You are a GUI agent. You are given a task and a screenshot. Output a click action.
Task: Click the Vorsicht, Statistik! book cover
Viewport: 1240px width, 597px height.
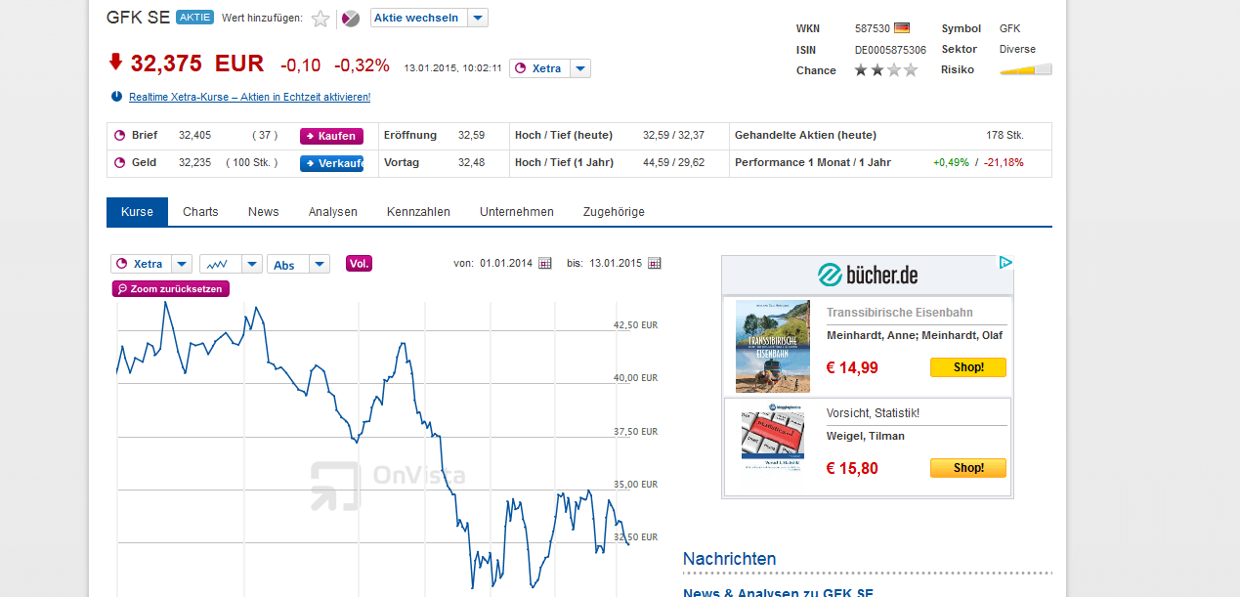pyautogui.click(x=773, y=438)
